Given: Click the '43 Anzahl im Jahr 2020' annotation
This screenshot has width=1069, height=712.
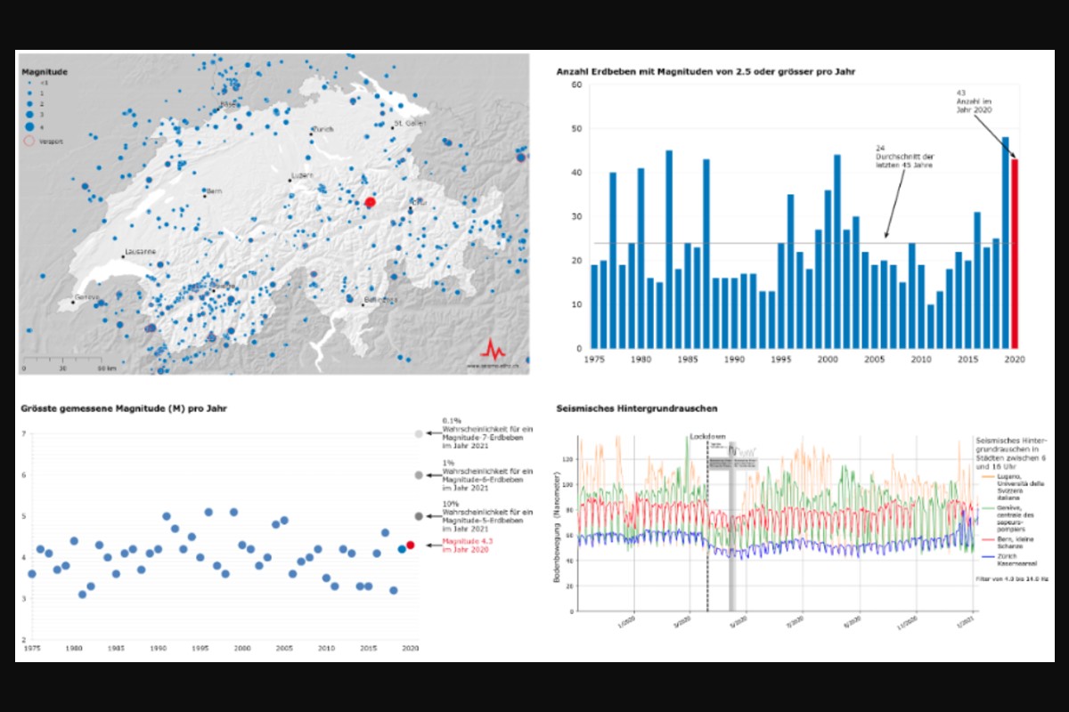Looking at the screenshot, I should 973,101.
